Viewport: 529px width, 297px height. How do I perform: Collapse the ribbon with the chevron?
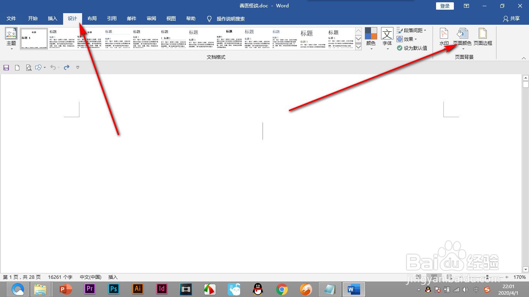click(524, 58)
